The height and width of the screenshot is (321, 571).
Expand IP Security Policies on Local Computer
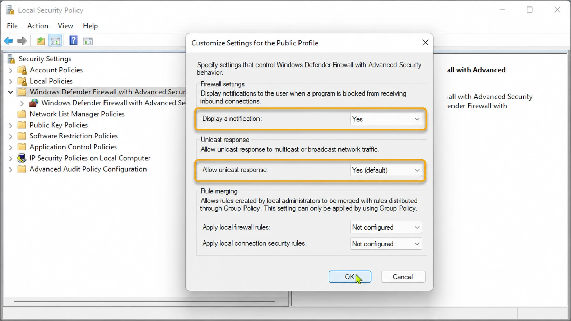click(11, 158)
